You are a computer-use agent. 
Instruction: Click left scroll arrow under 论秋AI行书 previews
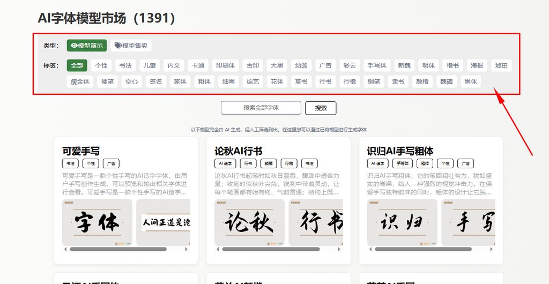tap(218, 249)
